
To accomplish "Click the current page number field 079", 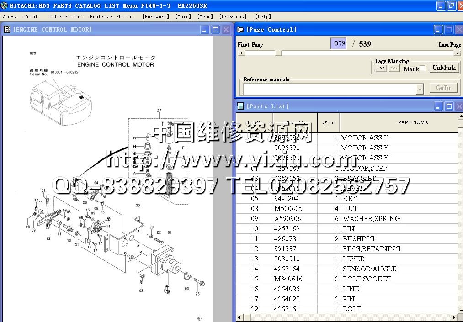I will (x=339, y=43).
